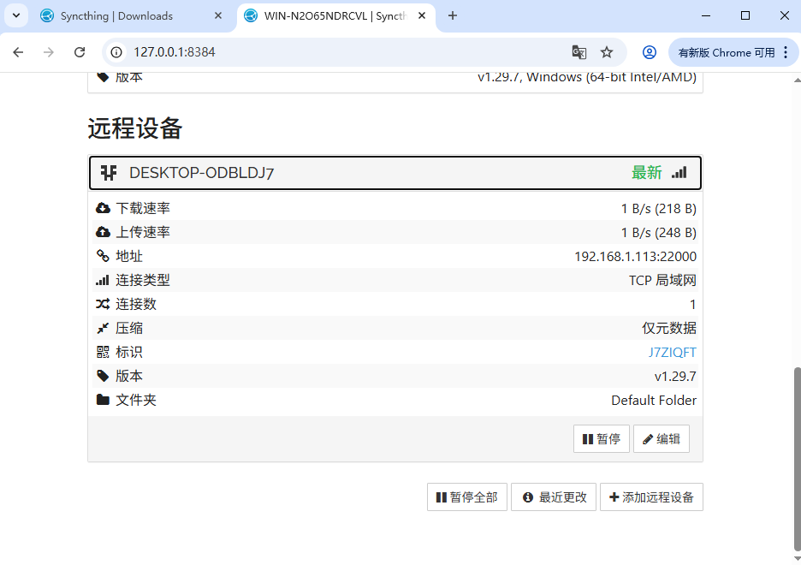
Task: Select the WIN-N2O65NDRCVL browser tab
Action: coord(329,15)
